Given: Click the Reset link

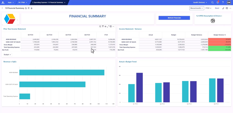Looking at the screenshot, I should click(217, 8).
